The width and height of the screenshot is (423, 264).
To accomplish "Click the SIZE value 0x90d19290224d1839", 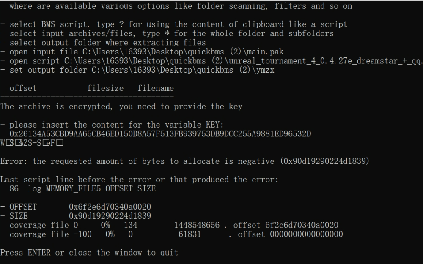I will 110,216.
